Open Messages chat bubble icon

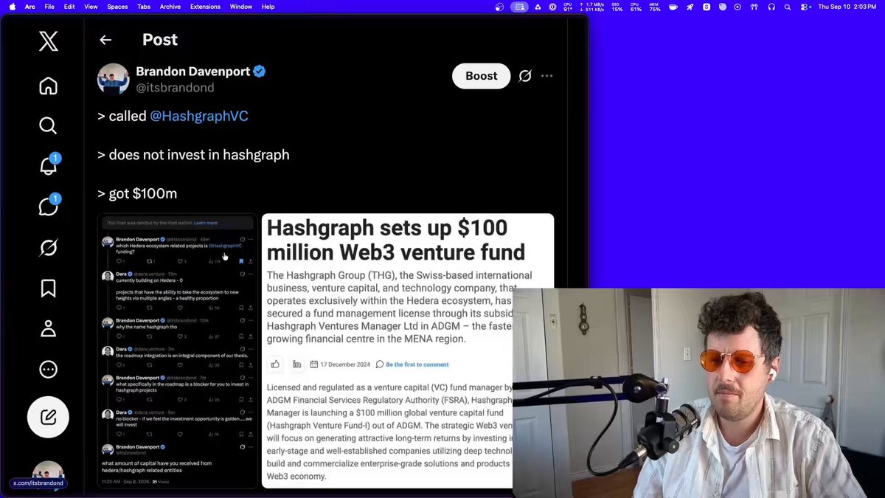coord(48,207)
